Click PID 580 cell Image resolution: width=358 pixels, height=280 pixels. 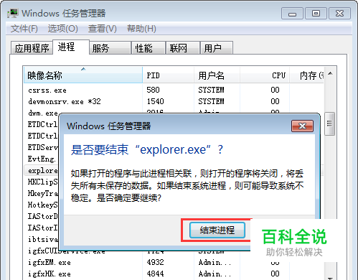pos(153,90)
